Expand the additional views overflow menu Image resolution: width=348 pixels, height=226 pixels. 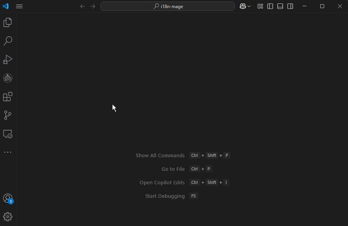pyautogui.click(x=8, y=152)
